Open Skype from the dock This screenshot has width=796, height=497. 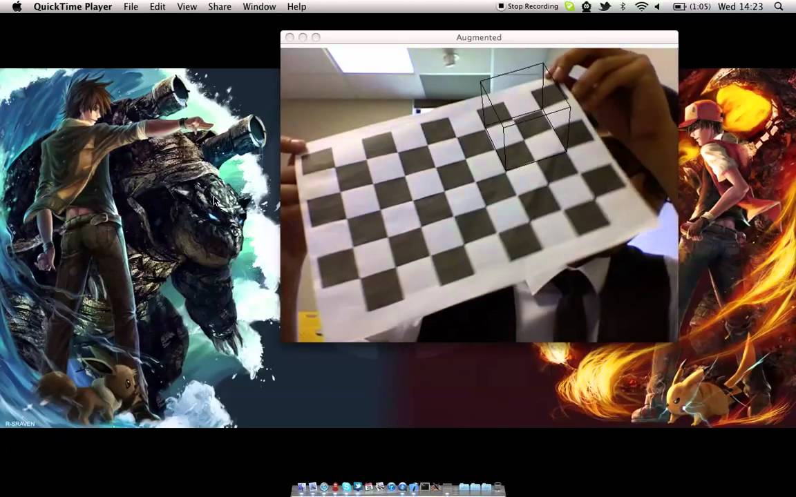click(x=346, y=487)
